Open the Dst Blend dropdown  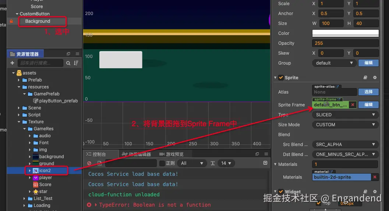pos(345,154)
